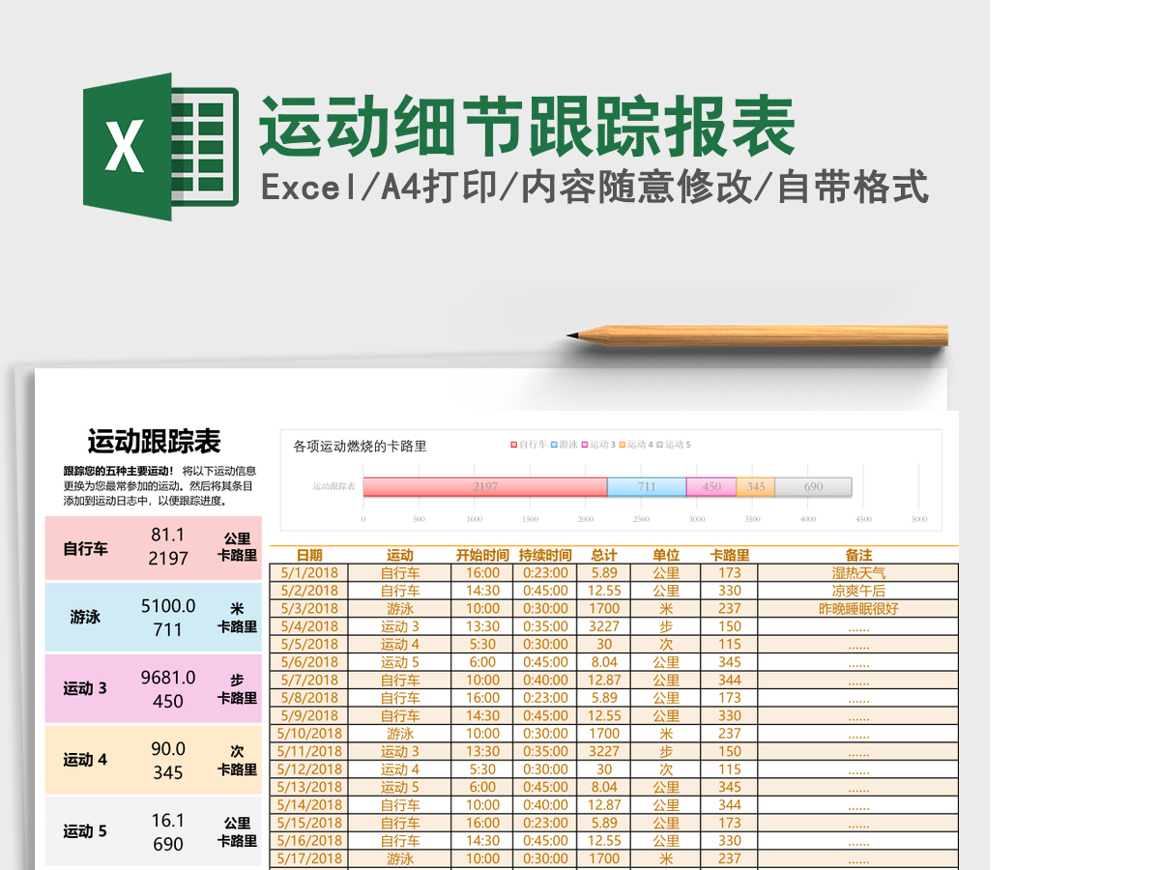Click the 开始时间 column header
This screenshot has width=1160, height=870.
(482, 555)
